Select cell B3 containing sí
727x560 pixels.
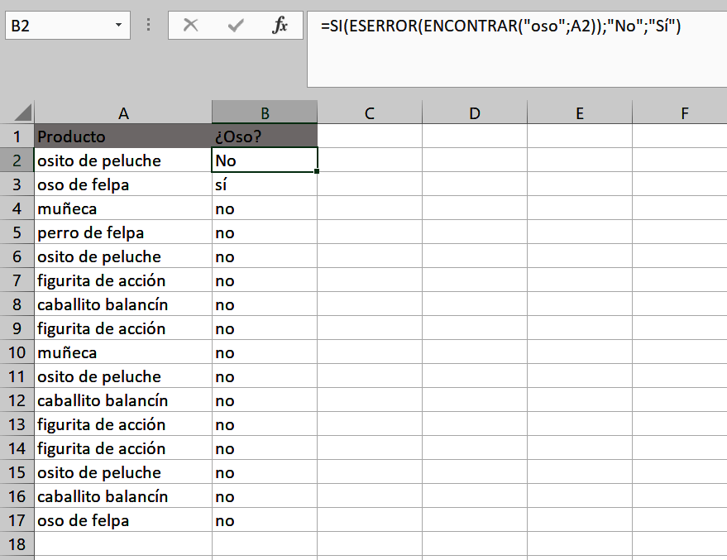point(264,184)
